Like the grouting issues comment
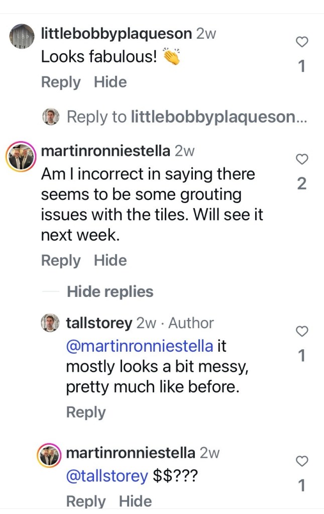Screen dimensions: 324x514 coord(301,160)
